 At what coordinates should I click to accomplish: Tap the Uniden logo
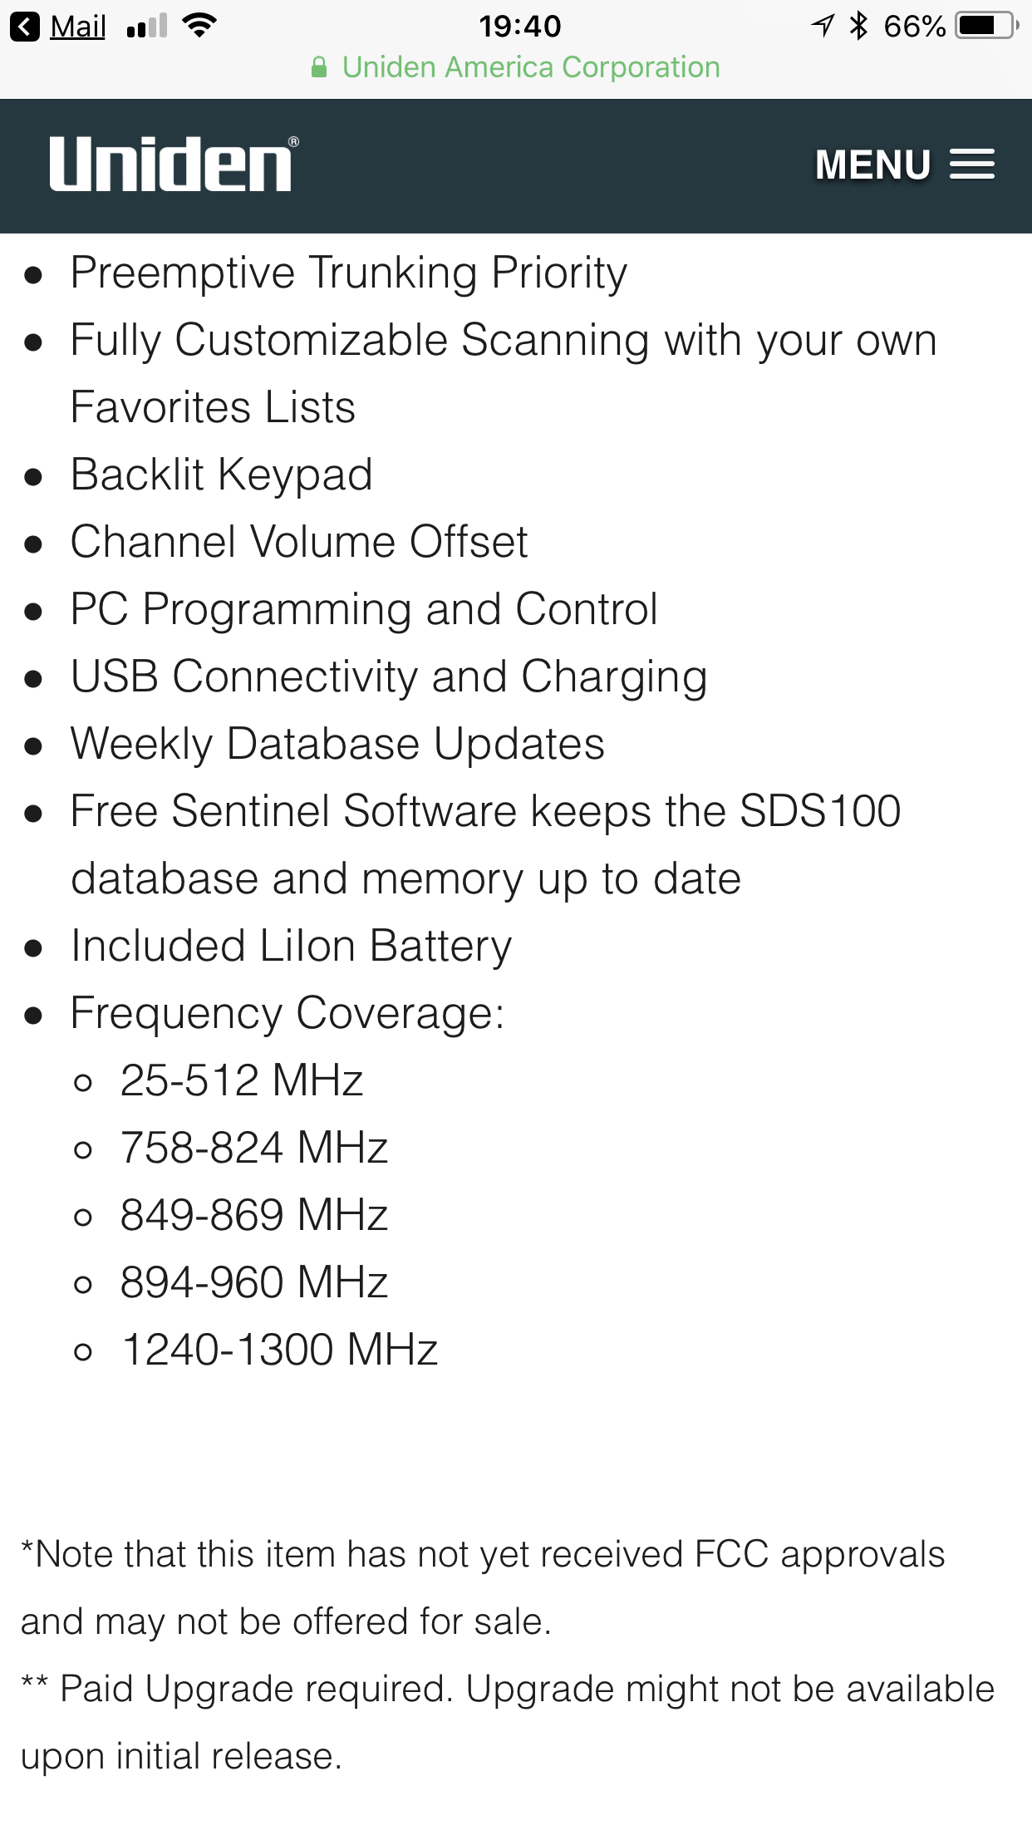coord(174,164)
